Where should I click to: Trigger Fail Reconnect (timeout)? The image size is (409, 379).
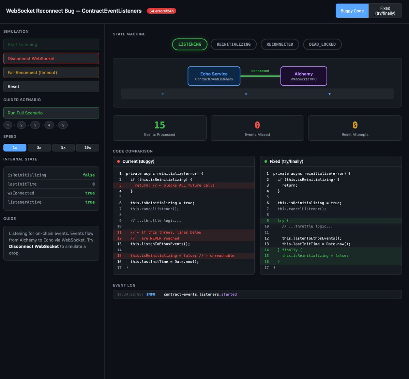coord(51,73)
